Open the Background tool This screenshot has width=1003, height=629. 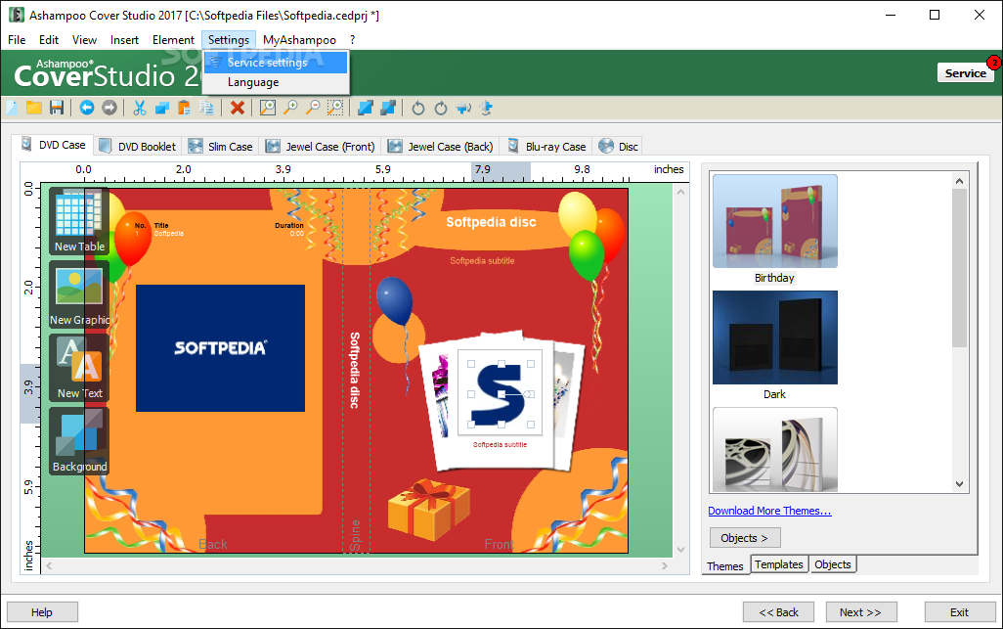point(79,441)
